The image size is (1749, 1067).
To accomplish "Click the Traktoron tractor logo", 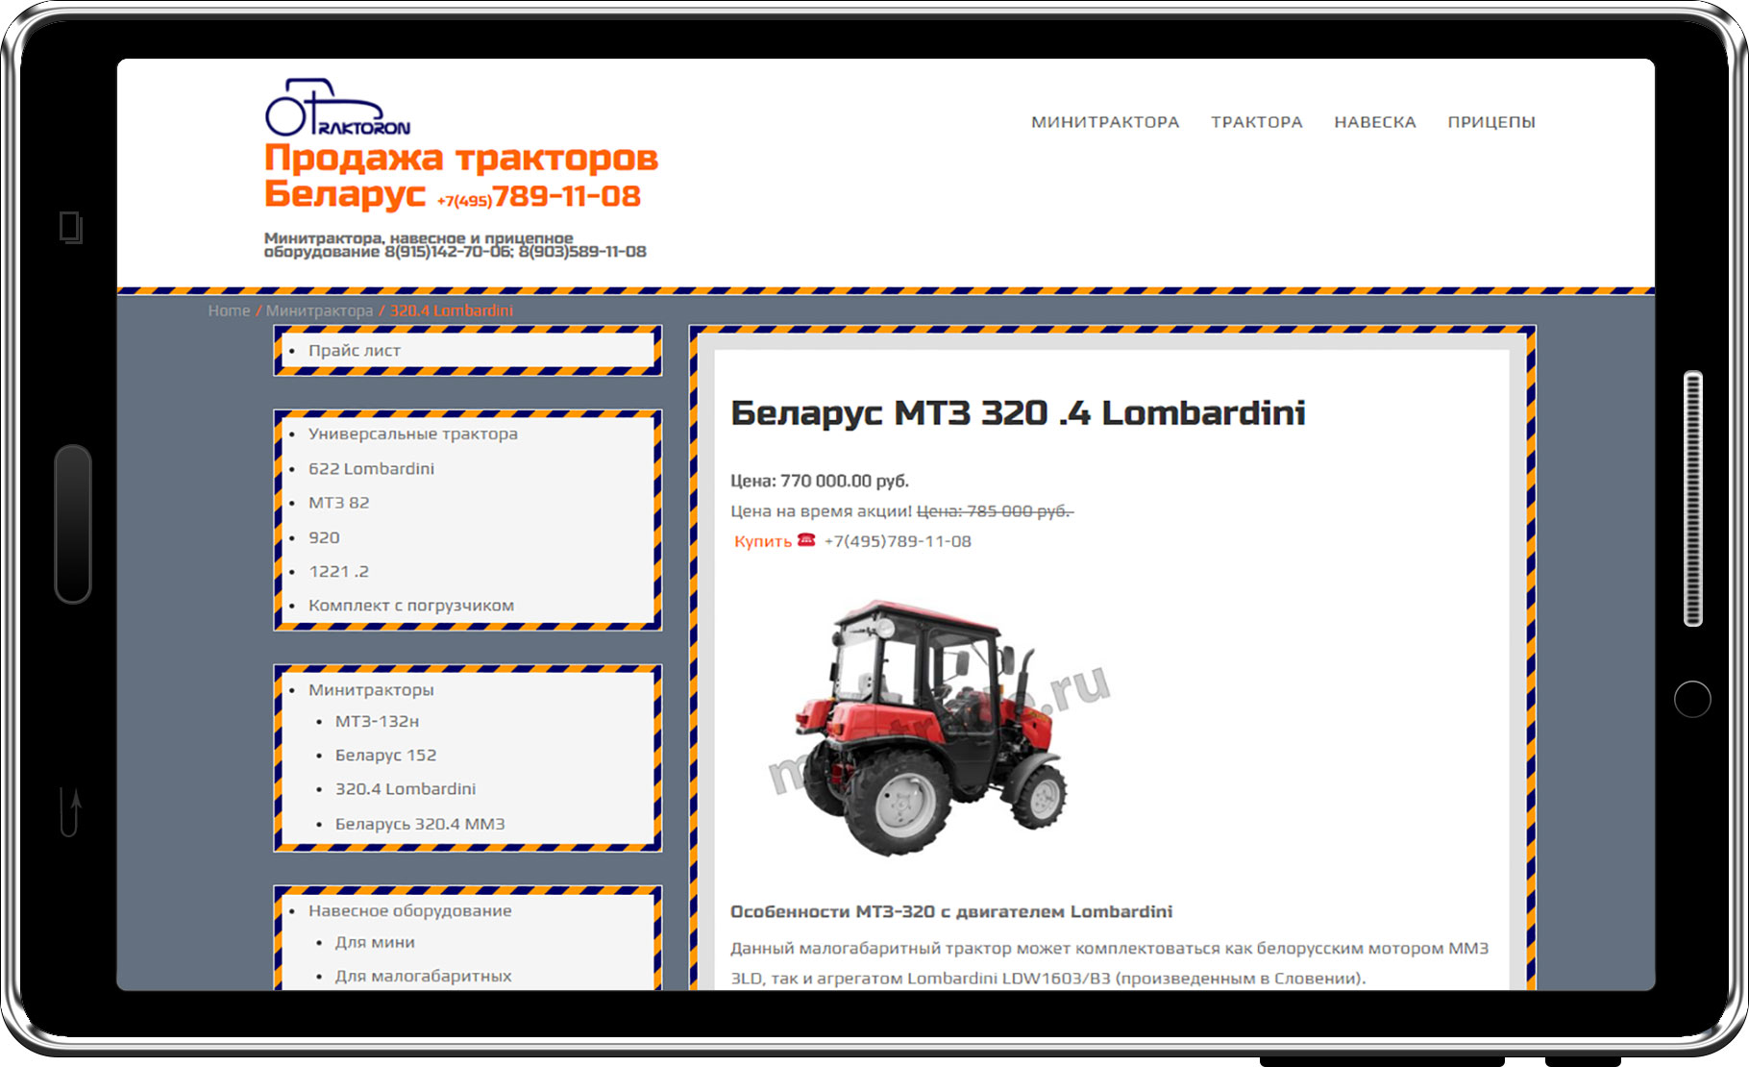I will tap(337, 108).
